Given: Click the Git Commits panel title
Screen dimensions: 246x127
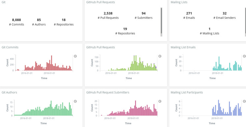Looking at the screenshot, I should (x=10, y=47).
